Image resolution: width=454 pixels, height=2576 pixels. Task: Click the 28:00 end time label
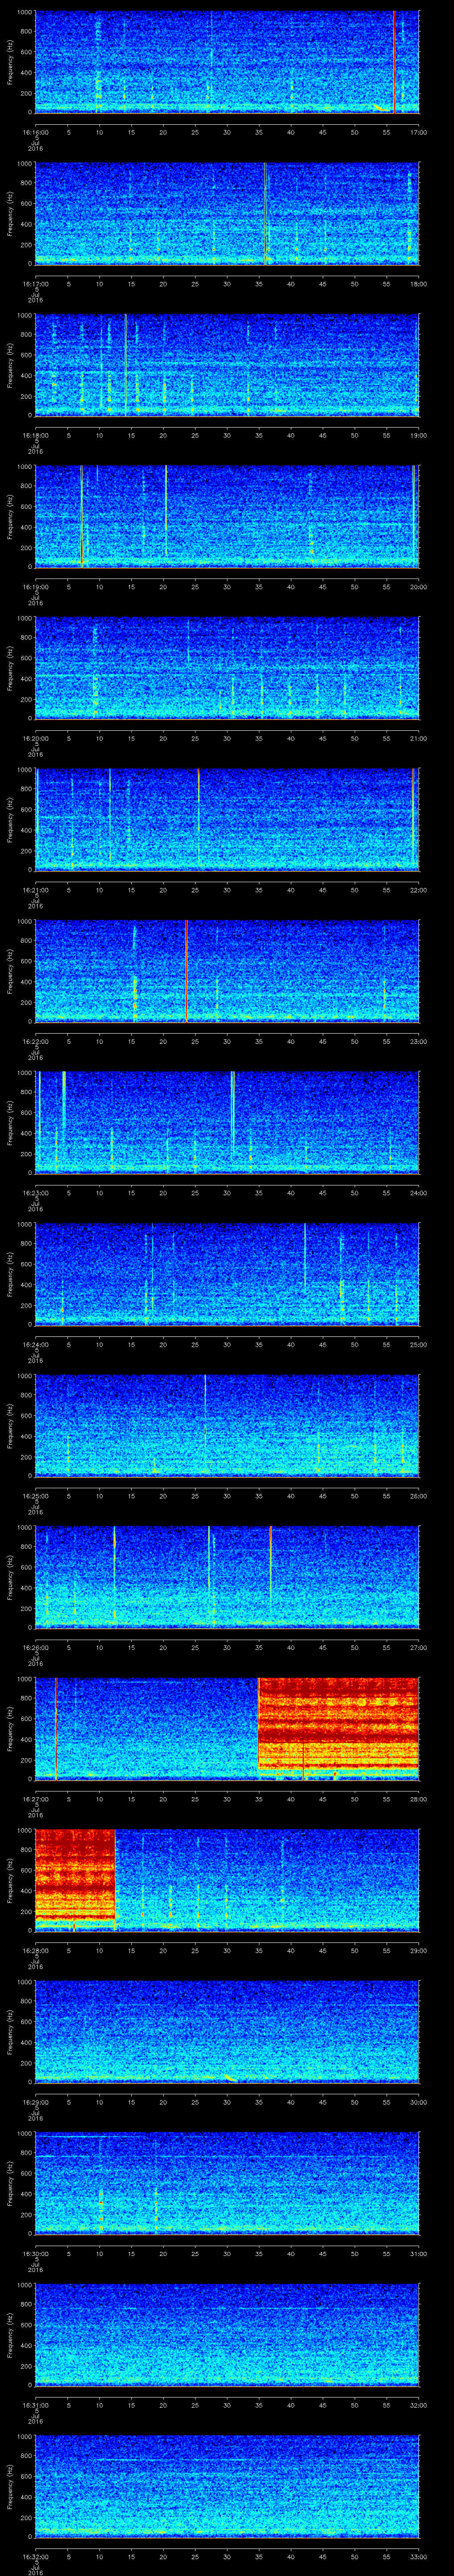pyautogui.click(x=418, y=1799)
